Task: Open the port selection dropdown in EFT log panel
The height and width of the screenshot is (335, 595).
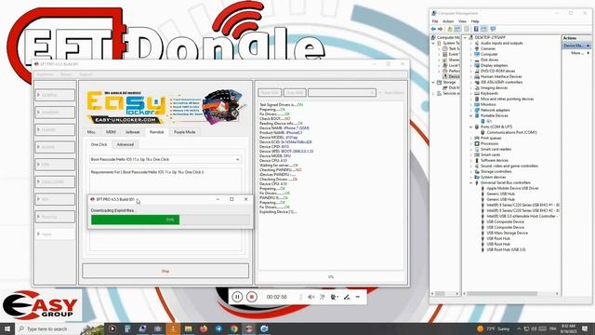Action: click(x=342, y=93)
